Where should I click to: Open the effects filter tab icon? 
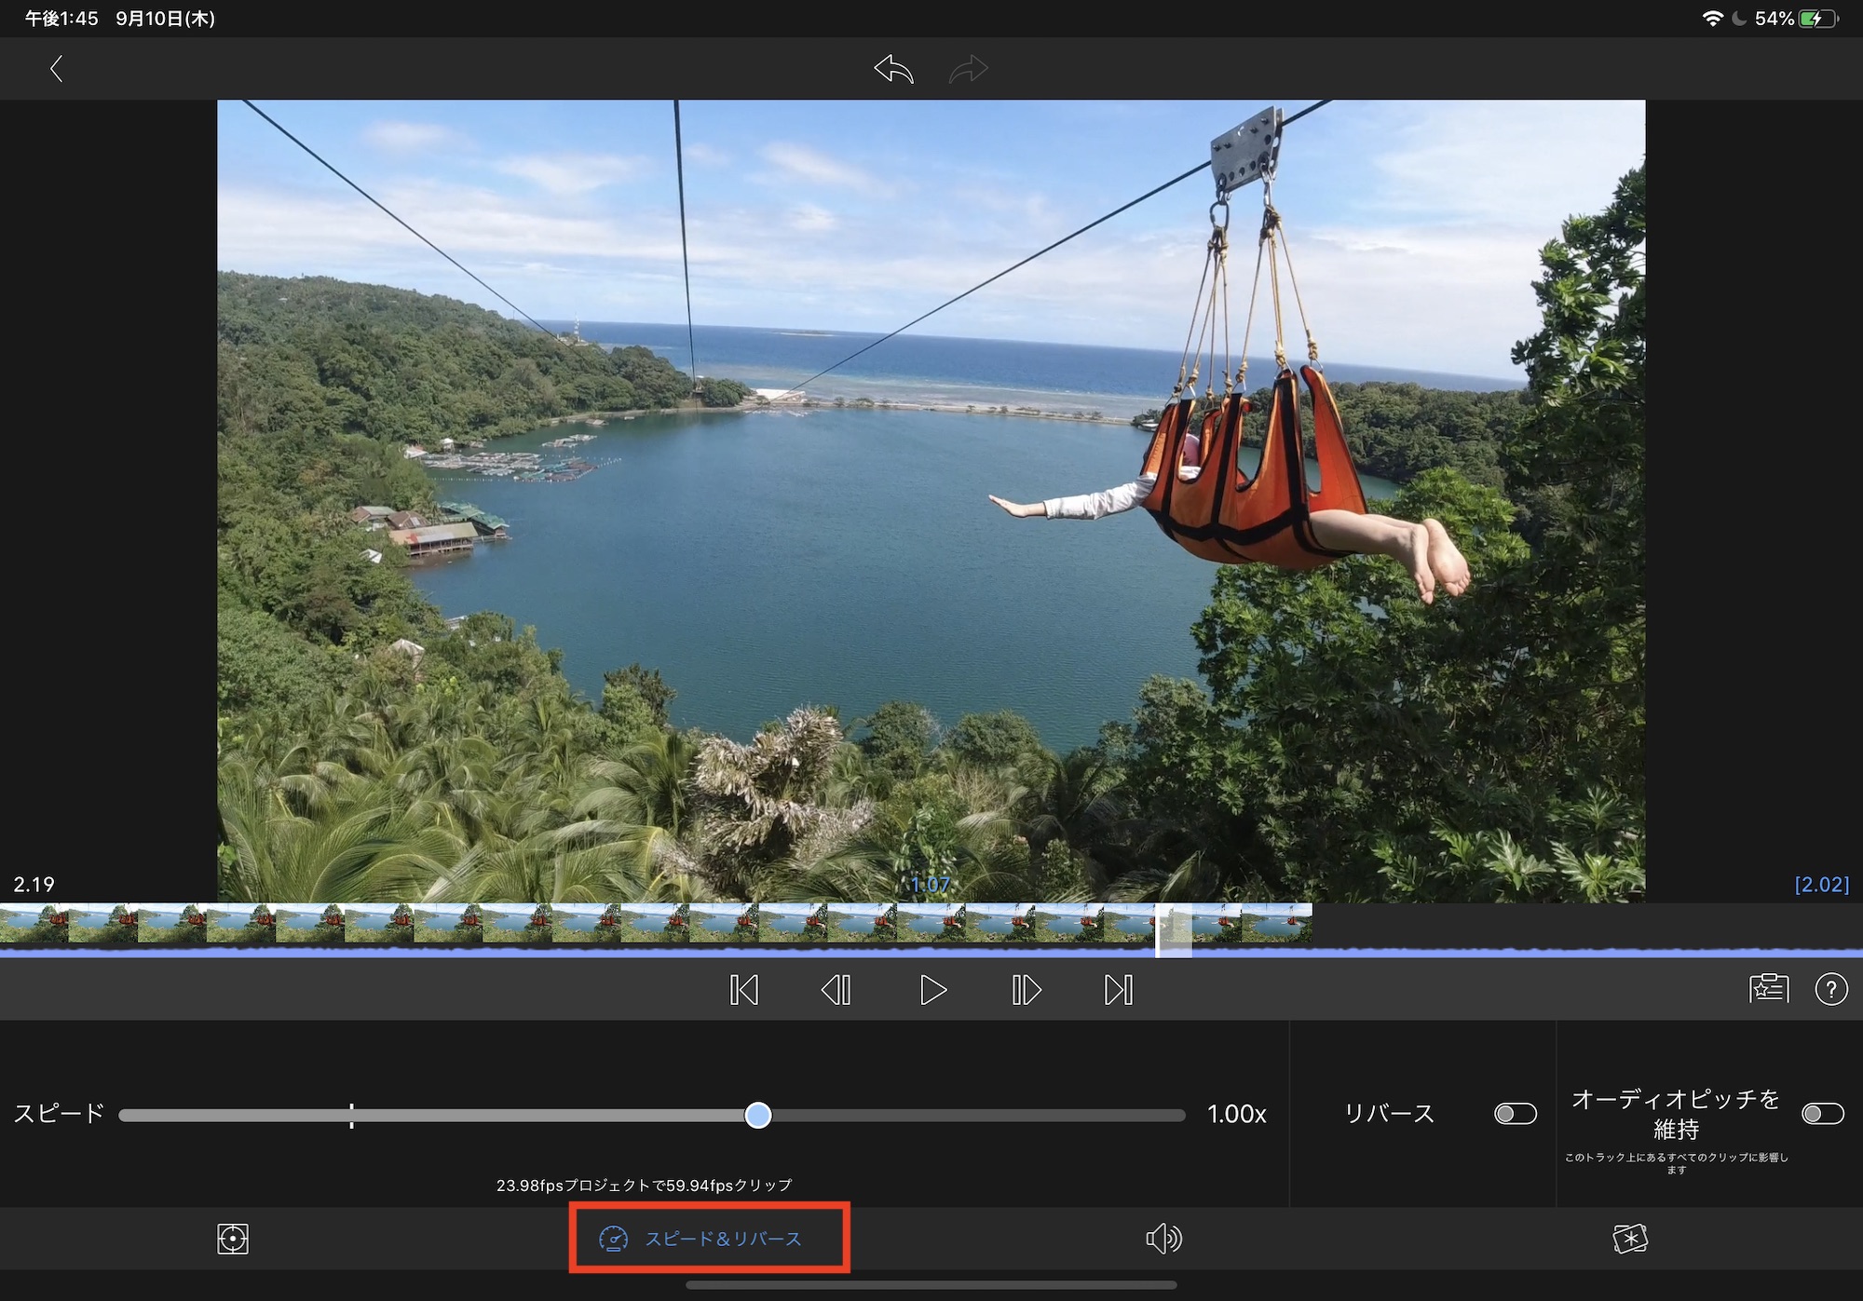click(1630, 1239)
